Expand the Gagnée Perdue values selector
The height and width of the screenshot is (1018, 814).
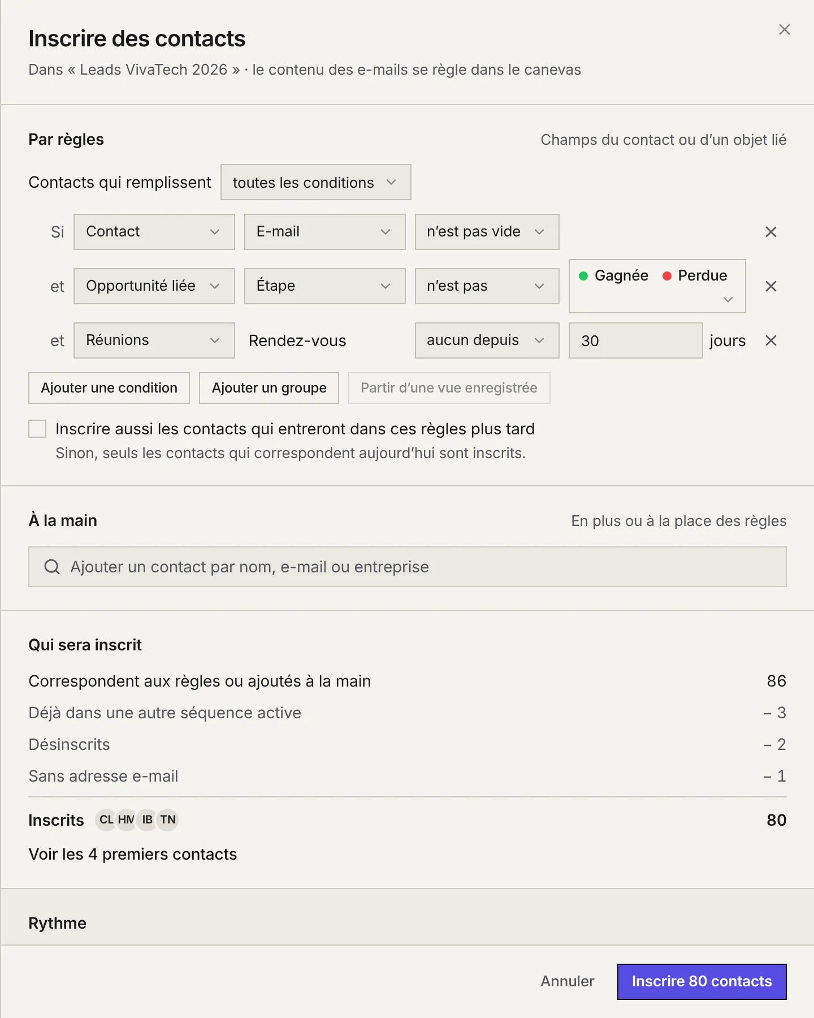click(728, 300)
